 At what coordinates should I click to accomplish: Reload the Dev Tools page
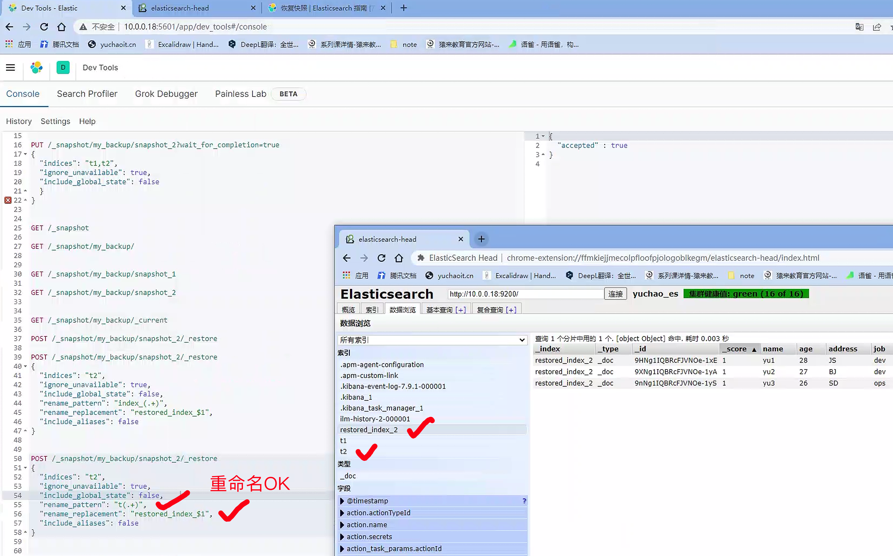click(44, 27)
